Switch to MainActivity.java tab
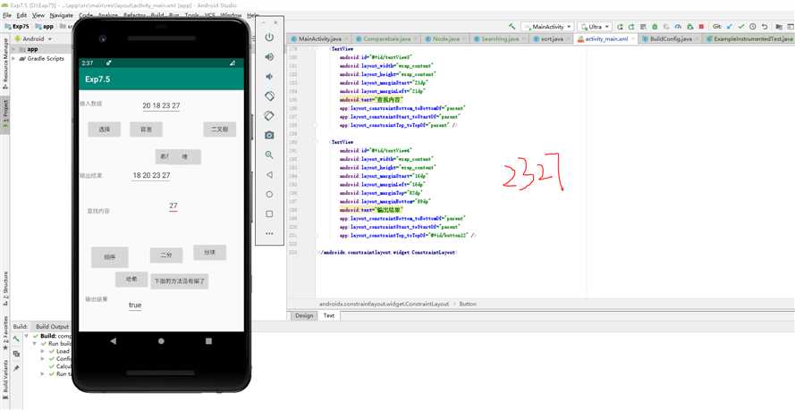This screenshot has width=795, height=410. [319, 39]
